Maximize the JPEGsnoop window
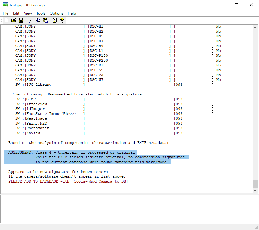Viewport: 259px width, 230px height. tap(236, 5)
